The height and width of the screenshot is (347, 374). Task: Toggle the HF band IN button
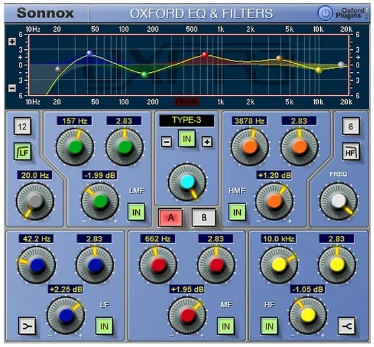click(269, 326)
